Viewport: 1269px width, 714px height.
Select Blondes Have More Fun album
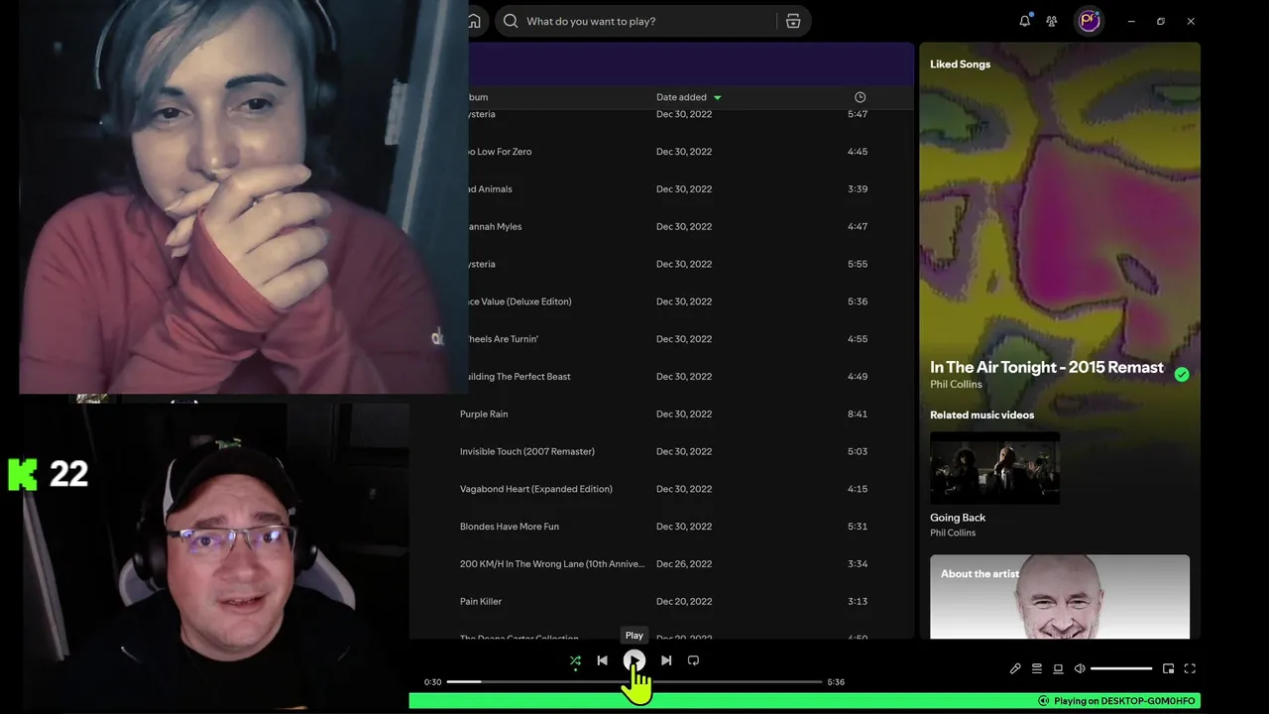[510, 528]
